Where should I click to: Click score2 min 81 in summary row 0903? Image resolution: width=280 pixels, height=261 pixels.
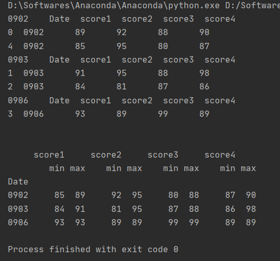click(x=116, y=209)
